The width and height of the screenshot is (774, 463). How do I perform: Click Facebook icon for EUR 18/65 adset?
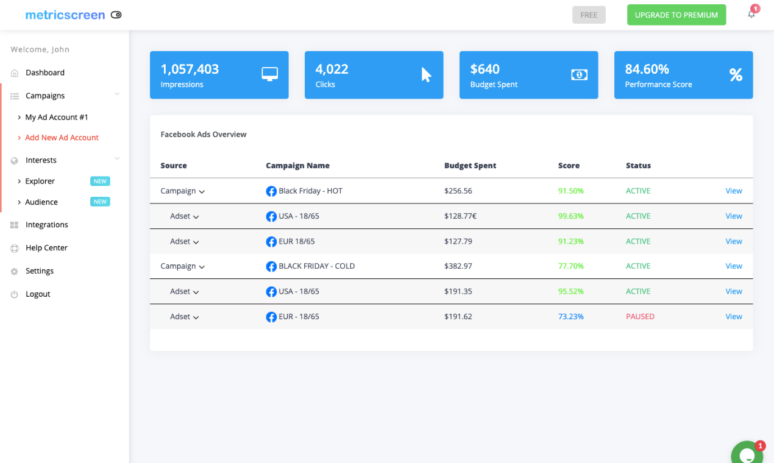(271, 242)
